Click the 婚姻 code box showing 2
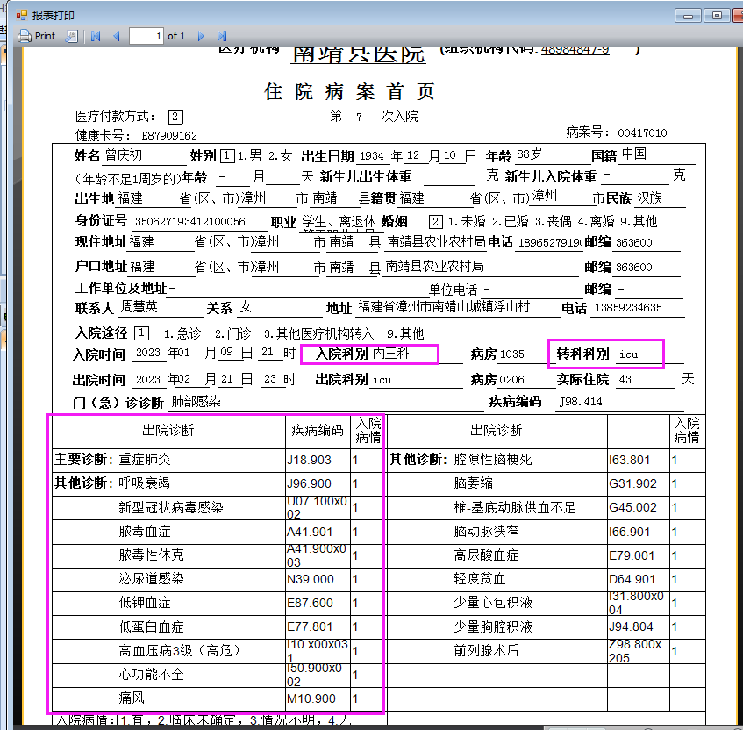 pyautogui.click(x=435, y=221)
